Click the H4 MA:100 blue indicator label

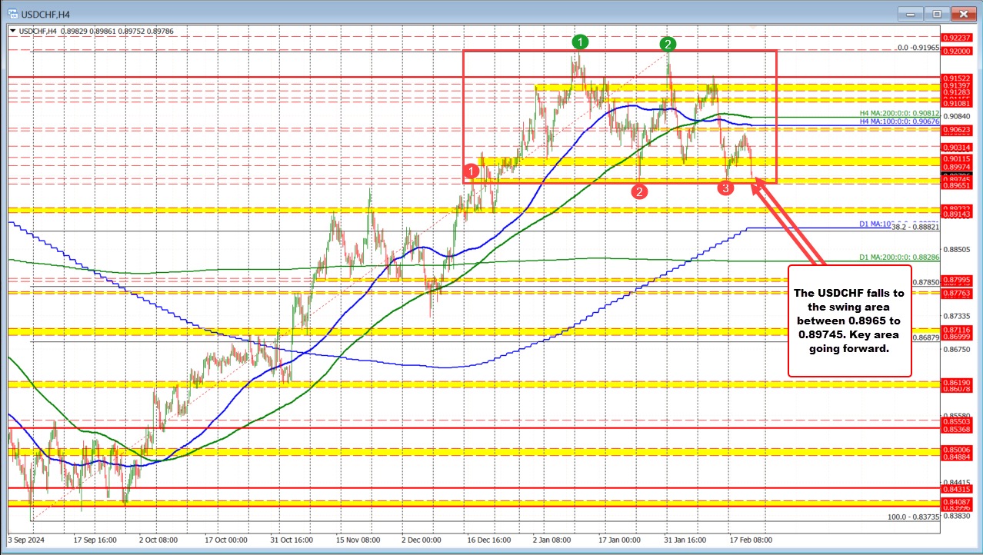(899, 121)
